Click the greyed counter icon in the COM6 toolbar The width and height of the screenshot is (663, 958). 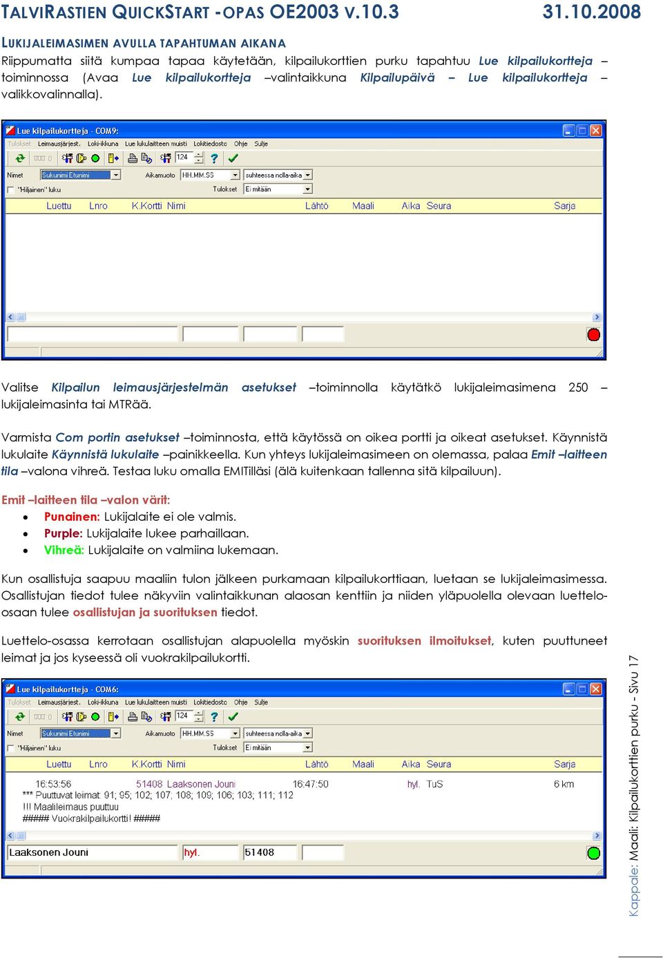(43, 717)
